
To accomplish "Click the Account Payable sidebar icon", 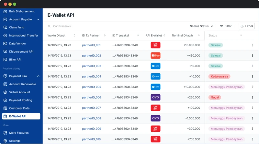I will [5, 19].
